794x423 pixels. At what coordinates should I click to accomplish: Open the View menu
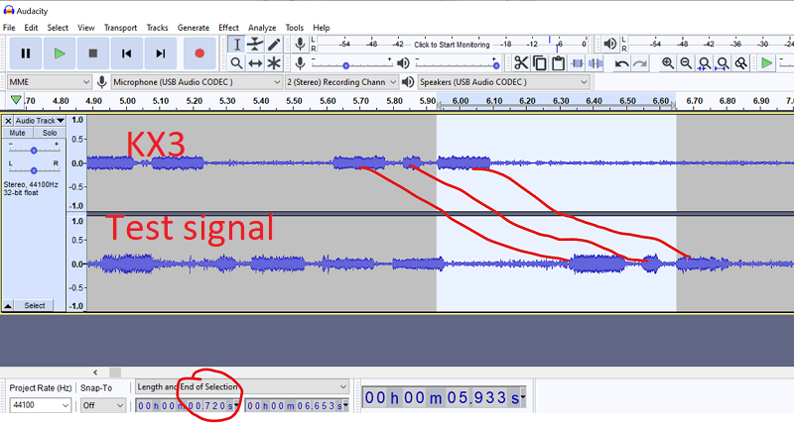click(x=85, y=28)
